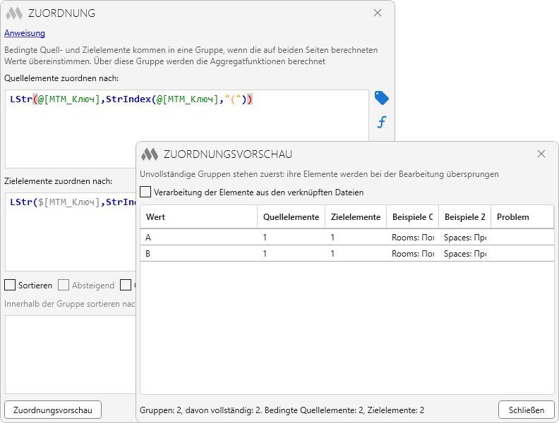559x423 pixels.
Task: Click the Gruppen summary status text
Action: 282,410
